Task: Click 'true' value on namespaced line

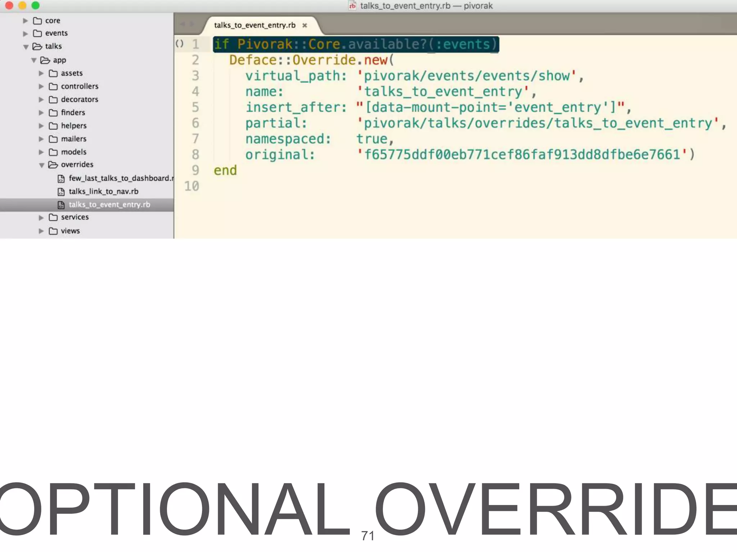Action: tap(372, 139)
